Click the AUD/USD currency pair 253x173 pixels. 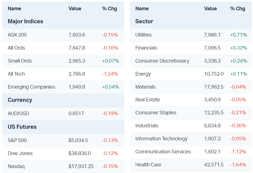click(18, 113)
